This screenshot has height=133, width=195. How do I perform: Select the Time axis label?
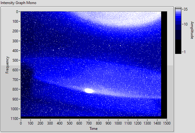(x=93, y=129)
